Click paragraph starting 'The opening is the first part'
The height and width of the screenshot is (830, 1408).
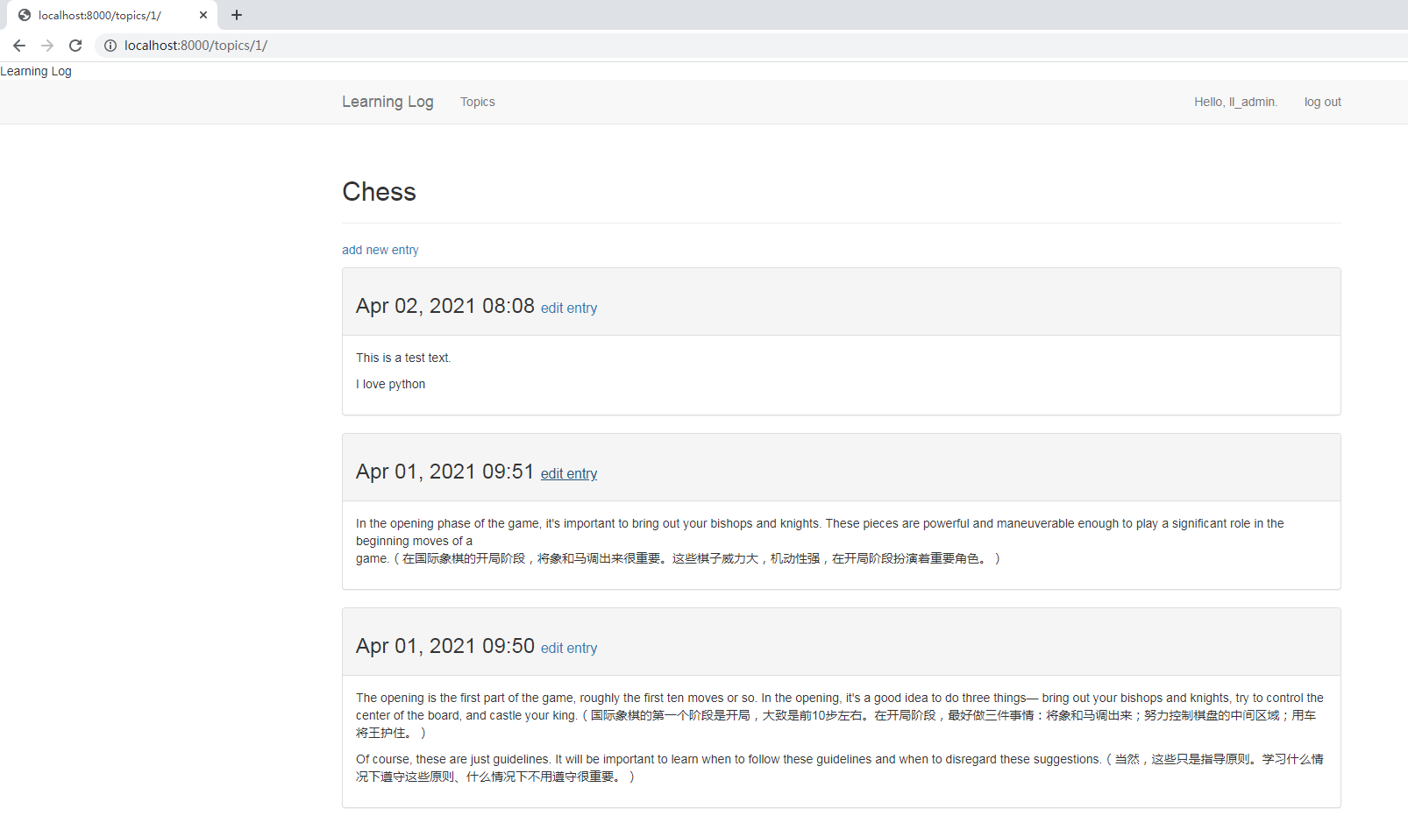tap(840, 715)
